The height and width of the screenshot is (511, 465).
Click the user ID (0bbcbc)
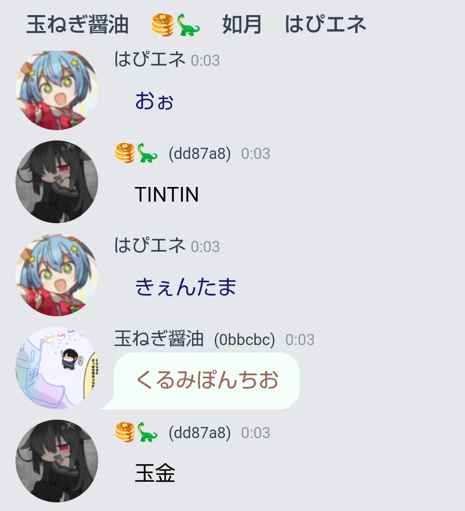click(245, 340)
